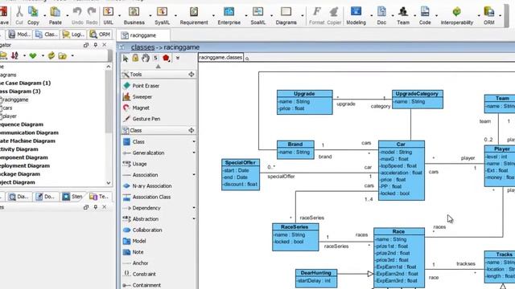Expand the Association tool dropdown arrow
The image size is (515, 289).
(194, 175)
